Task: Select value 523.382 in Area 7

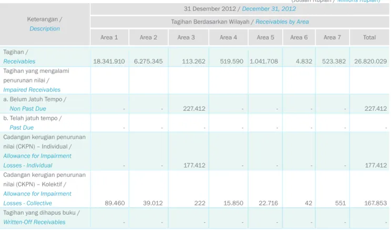Action: coord(334,61)
